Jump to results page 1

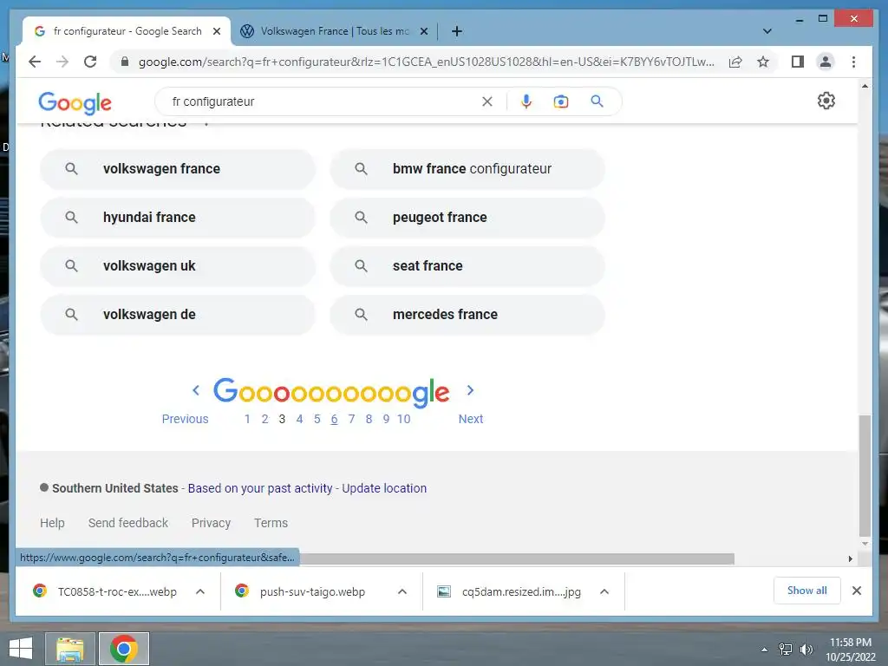[x=247, y=419]
